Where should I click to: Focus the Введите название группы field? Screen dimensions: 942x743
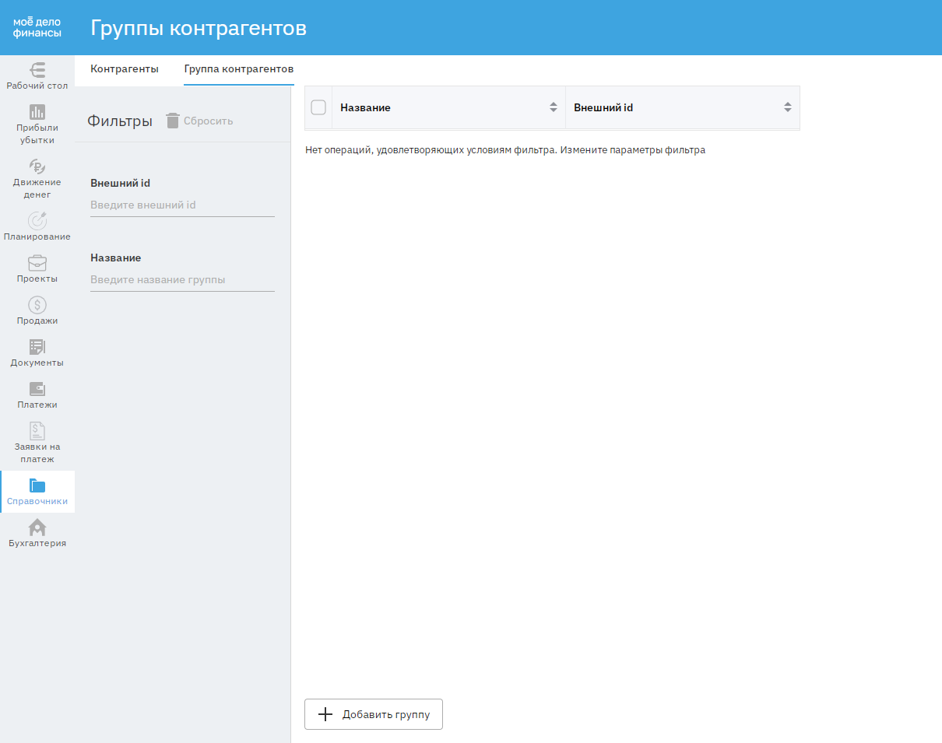tap(182, 280)
